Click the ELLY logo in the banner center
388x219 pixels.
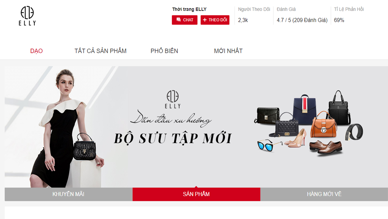pyautogui.click(x=173, y=99)
